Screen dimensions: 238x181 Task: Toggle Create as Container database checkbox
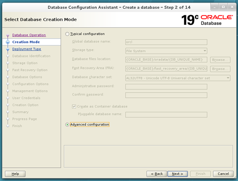coord(74,106)
